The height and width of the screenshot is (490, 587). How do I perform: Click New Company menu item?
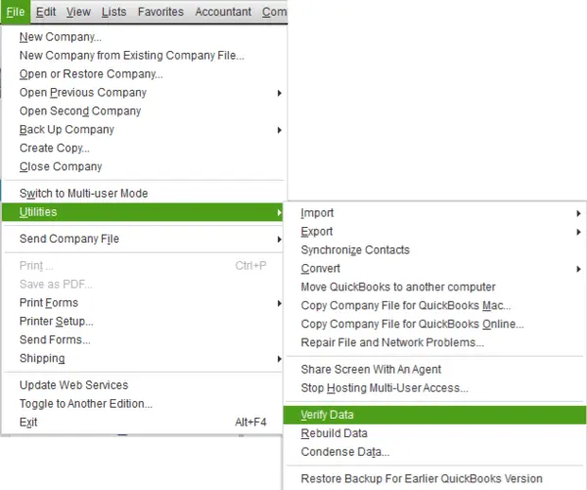pyautogui.click(x=61, y=37)
